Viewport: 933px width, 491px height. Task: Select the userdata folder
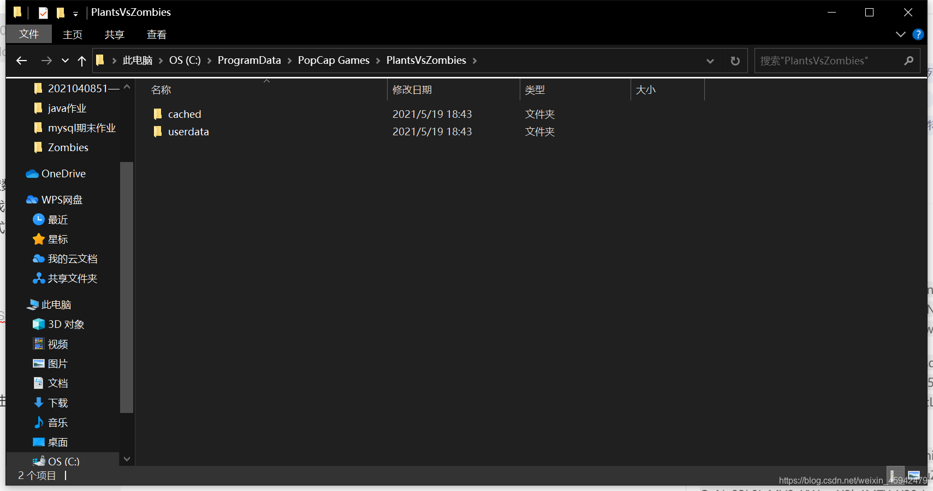coord(188,132)
